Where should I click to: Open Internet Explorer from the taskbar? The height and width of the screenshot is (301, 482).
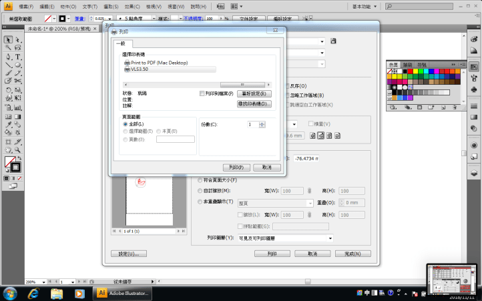pyautogui.click(x=33, y=292)
